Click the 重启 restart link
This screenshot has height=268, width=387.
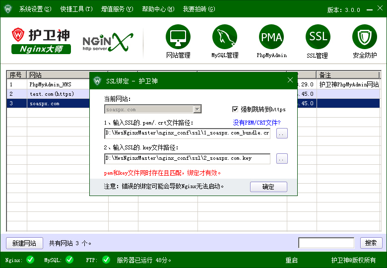[x=291, y=260]
